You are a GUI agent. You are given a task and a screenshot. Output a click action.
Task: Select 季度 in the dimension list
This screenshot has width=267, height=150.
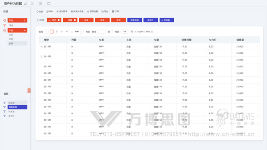pyautogui.click(x=11, y=25)
